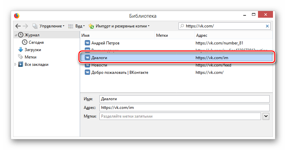Expand the tags dropdown arrow button
Viewport: 286px width, 150px height.
(266, 116)
